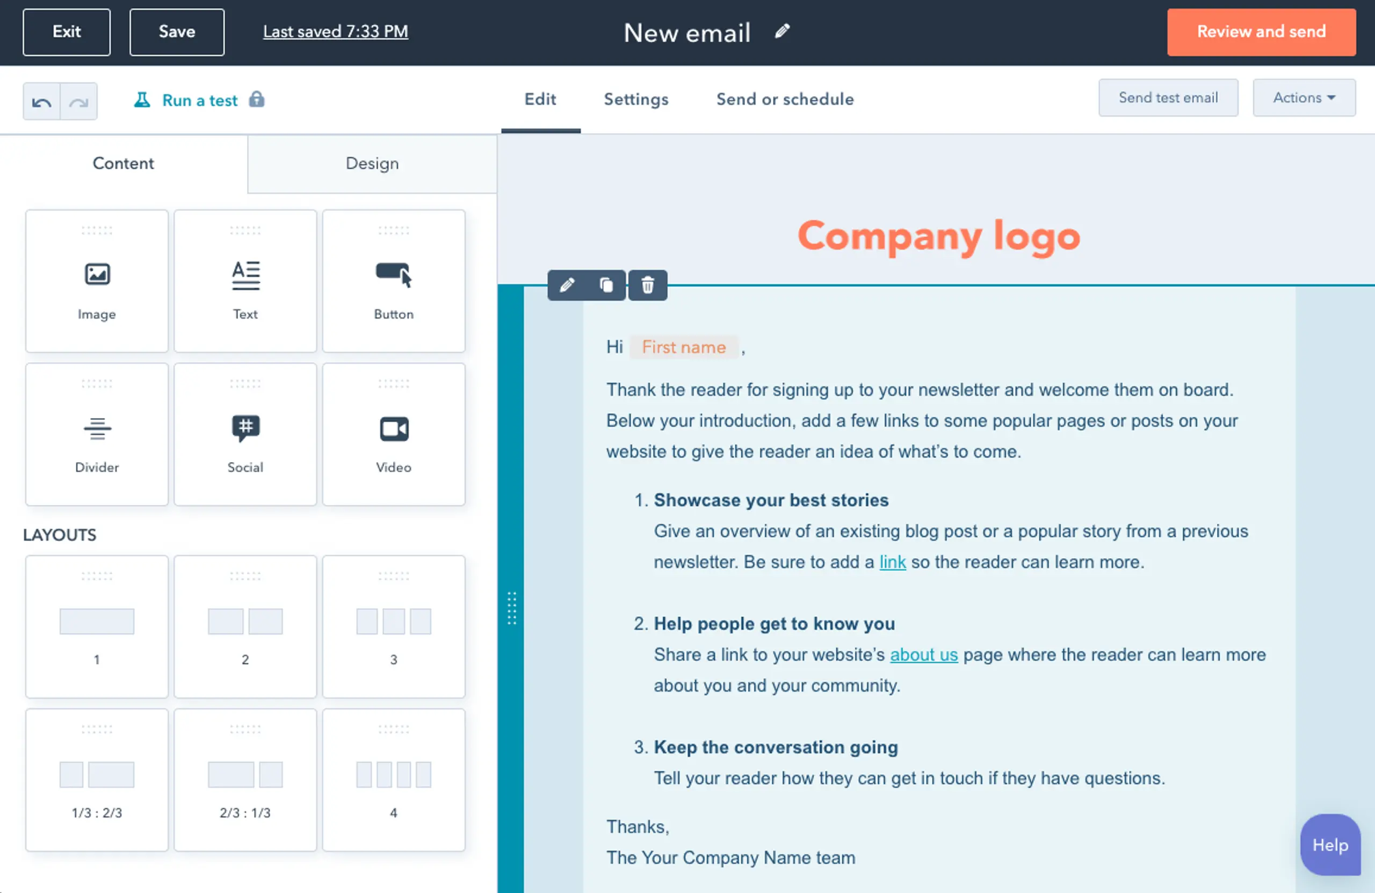Click the First name personalization token
This screenshot has width=1375, height=893.
pos(684,347)
